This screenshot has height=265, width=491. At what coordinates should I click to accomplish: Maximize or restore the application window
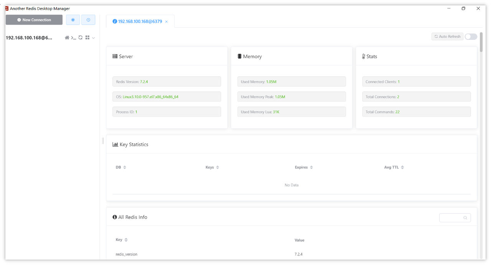[x=463, y=8]
